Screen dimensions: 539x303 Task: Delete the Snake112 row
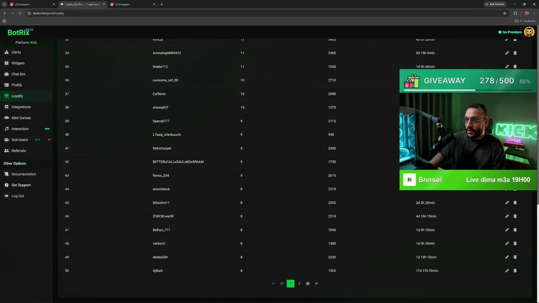[x=515, y=66]
